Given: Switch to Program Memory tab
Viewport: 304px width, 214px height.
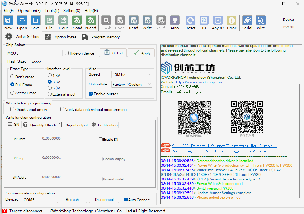Looking at the screenshot, I should (x=101, y=37).
